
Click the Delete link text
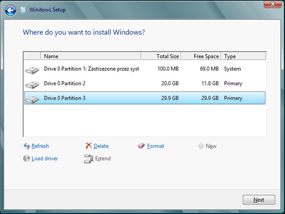[101, 146]
